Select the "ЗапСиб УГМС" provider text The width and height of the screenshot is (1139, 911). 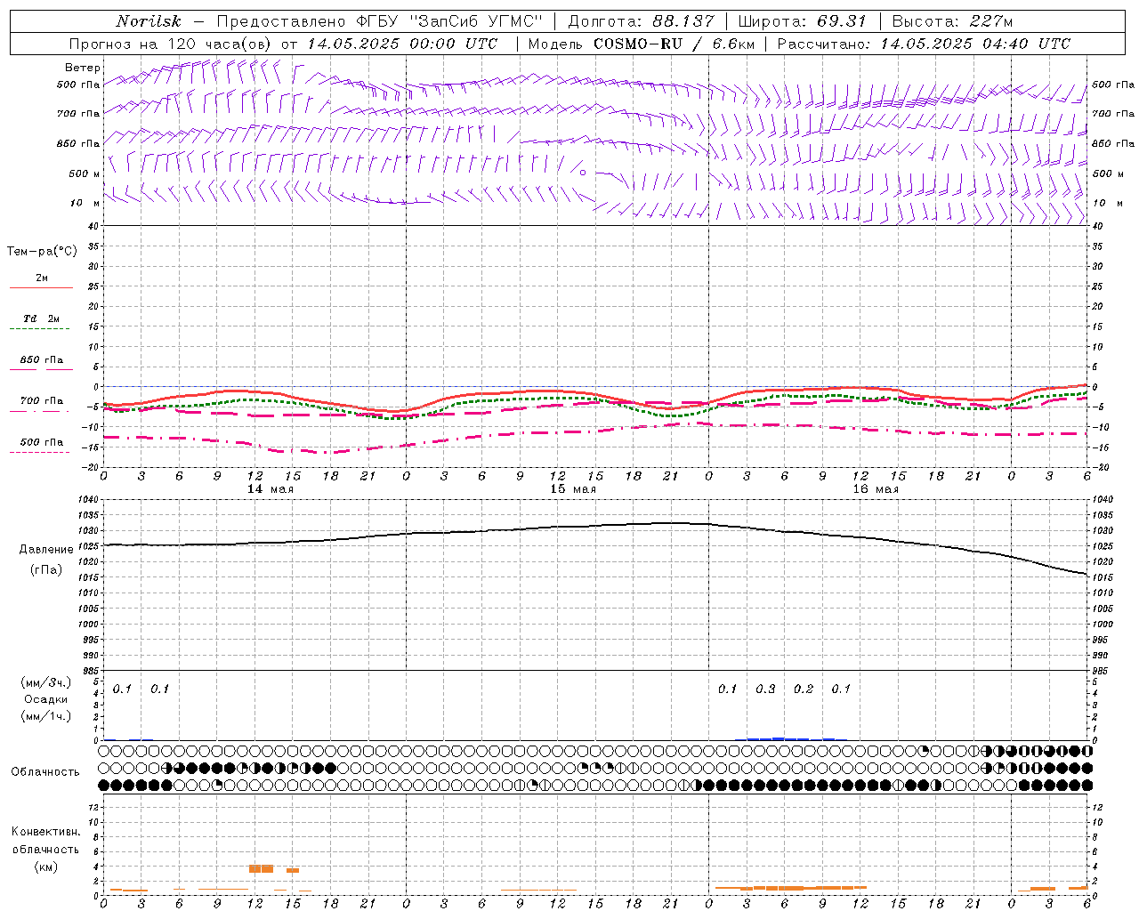(x=474, y=21)
